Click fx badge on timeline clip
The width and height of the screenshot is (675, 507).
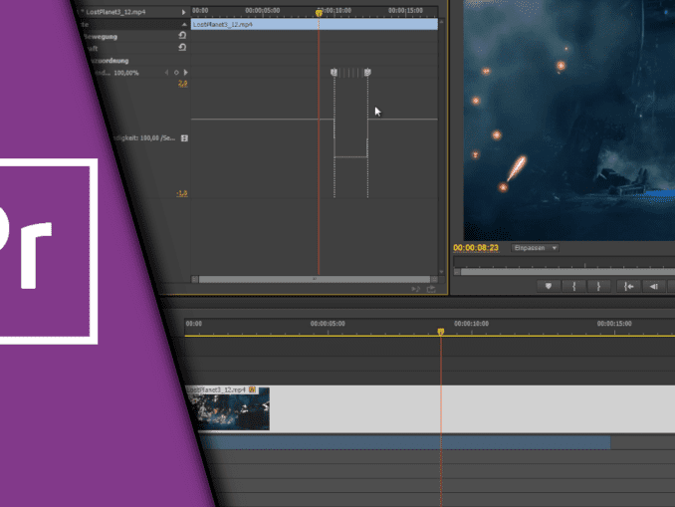click(x=252, y=389)
